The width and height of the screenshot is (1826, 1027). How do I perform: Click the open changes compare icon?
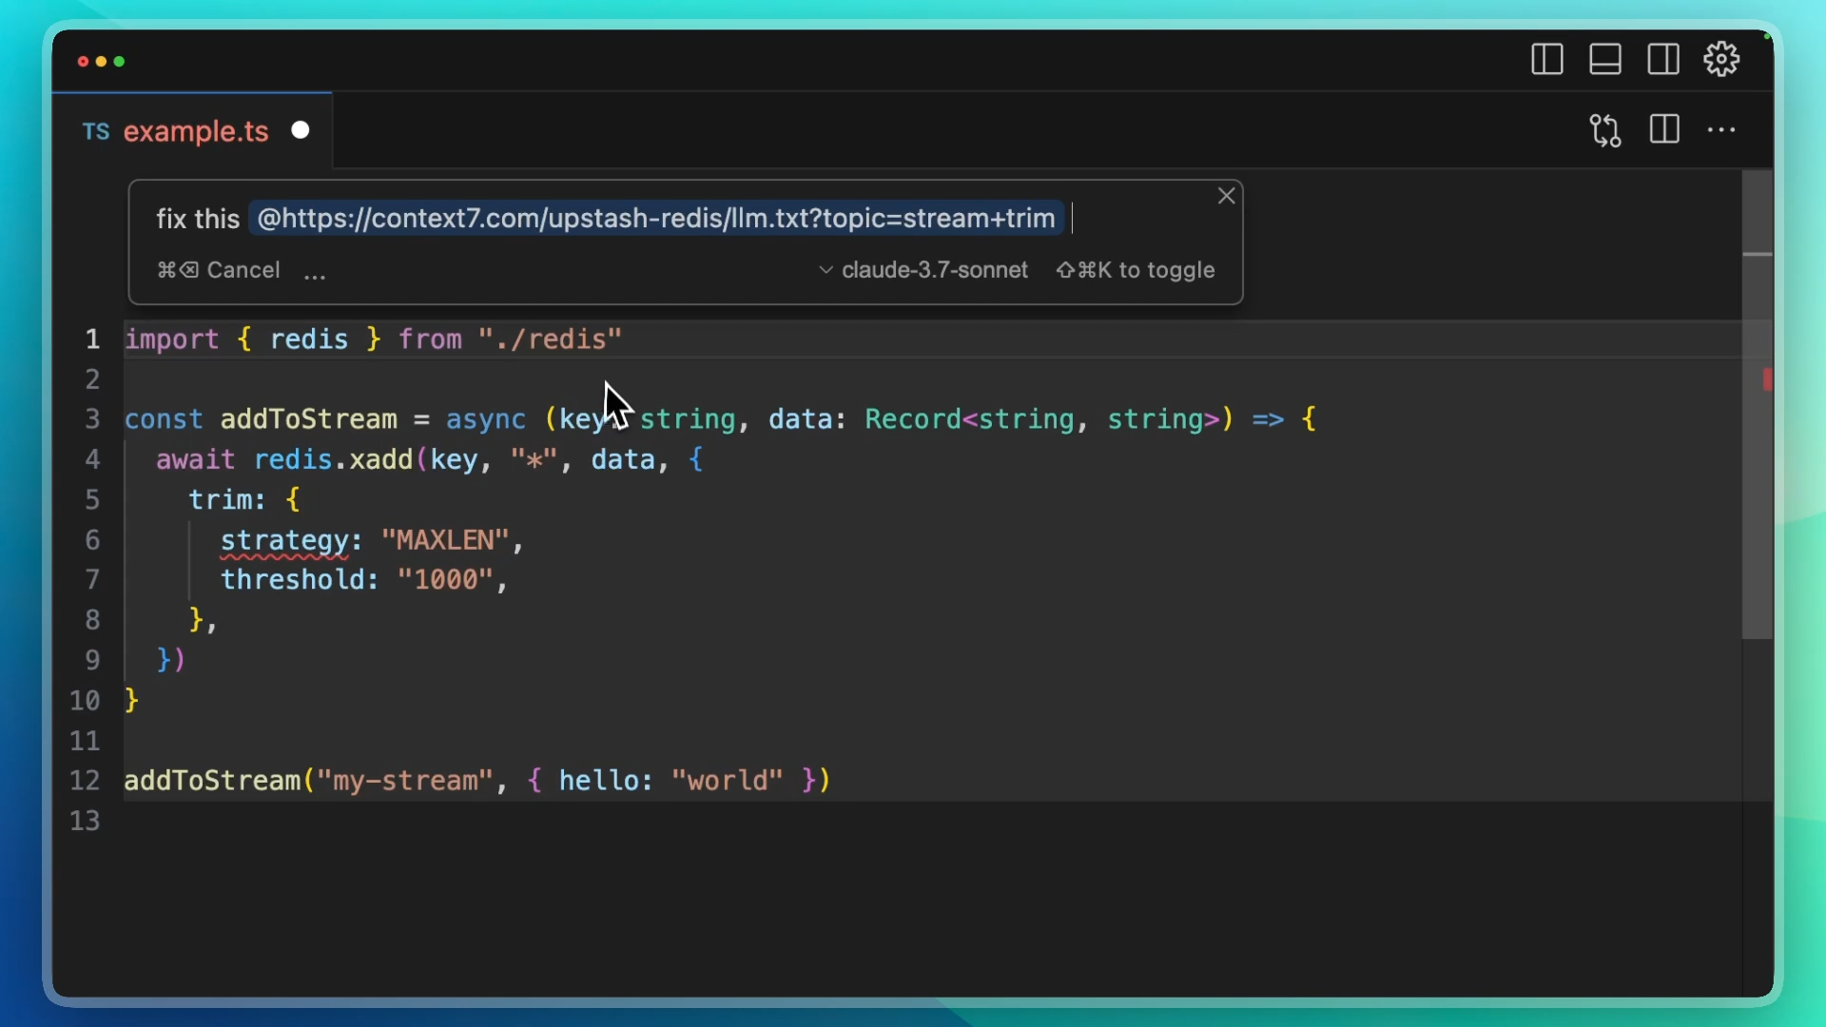click(1605, 130)
